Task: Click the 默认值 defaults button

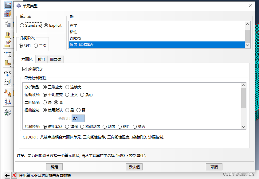Action: point(134,167)
